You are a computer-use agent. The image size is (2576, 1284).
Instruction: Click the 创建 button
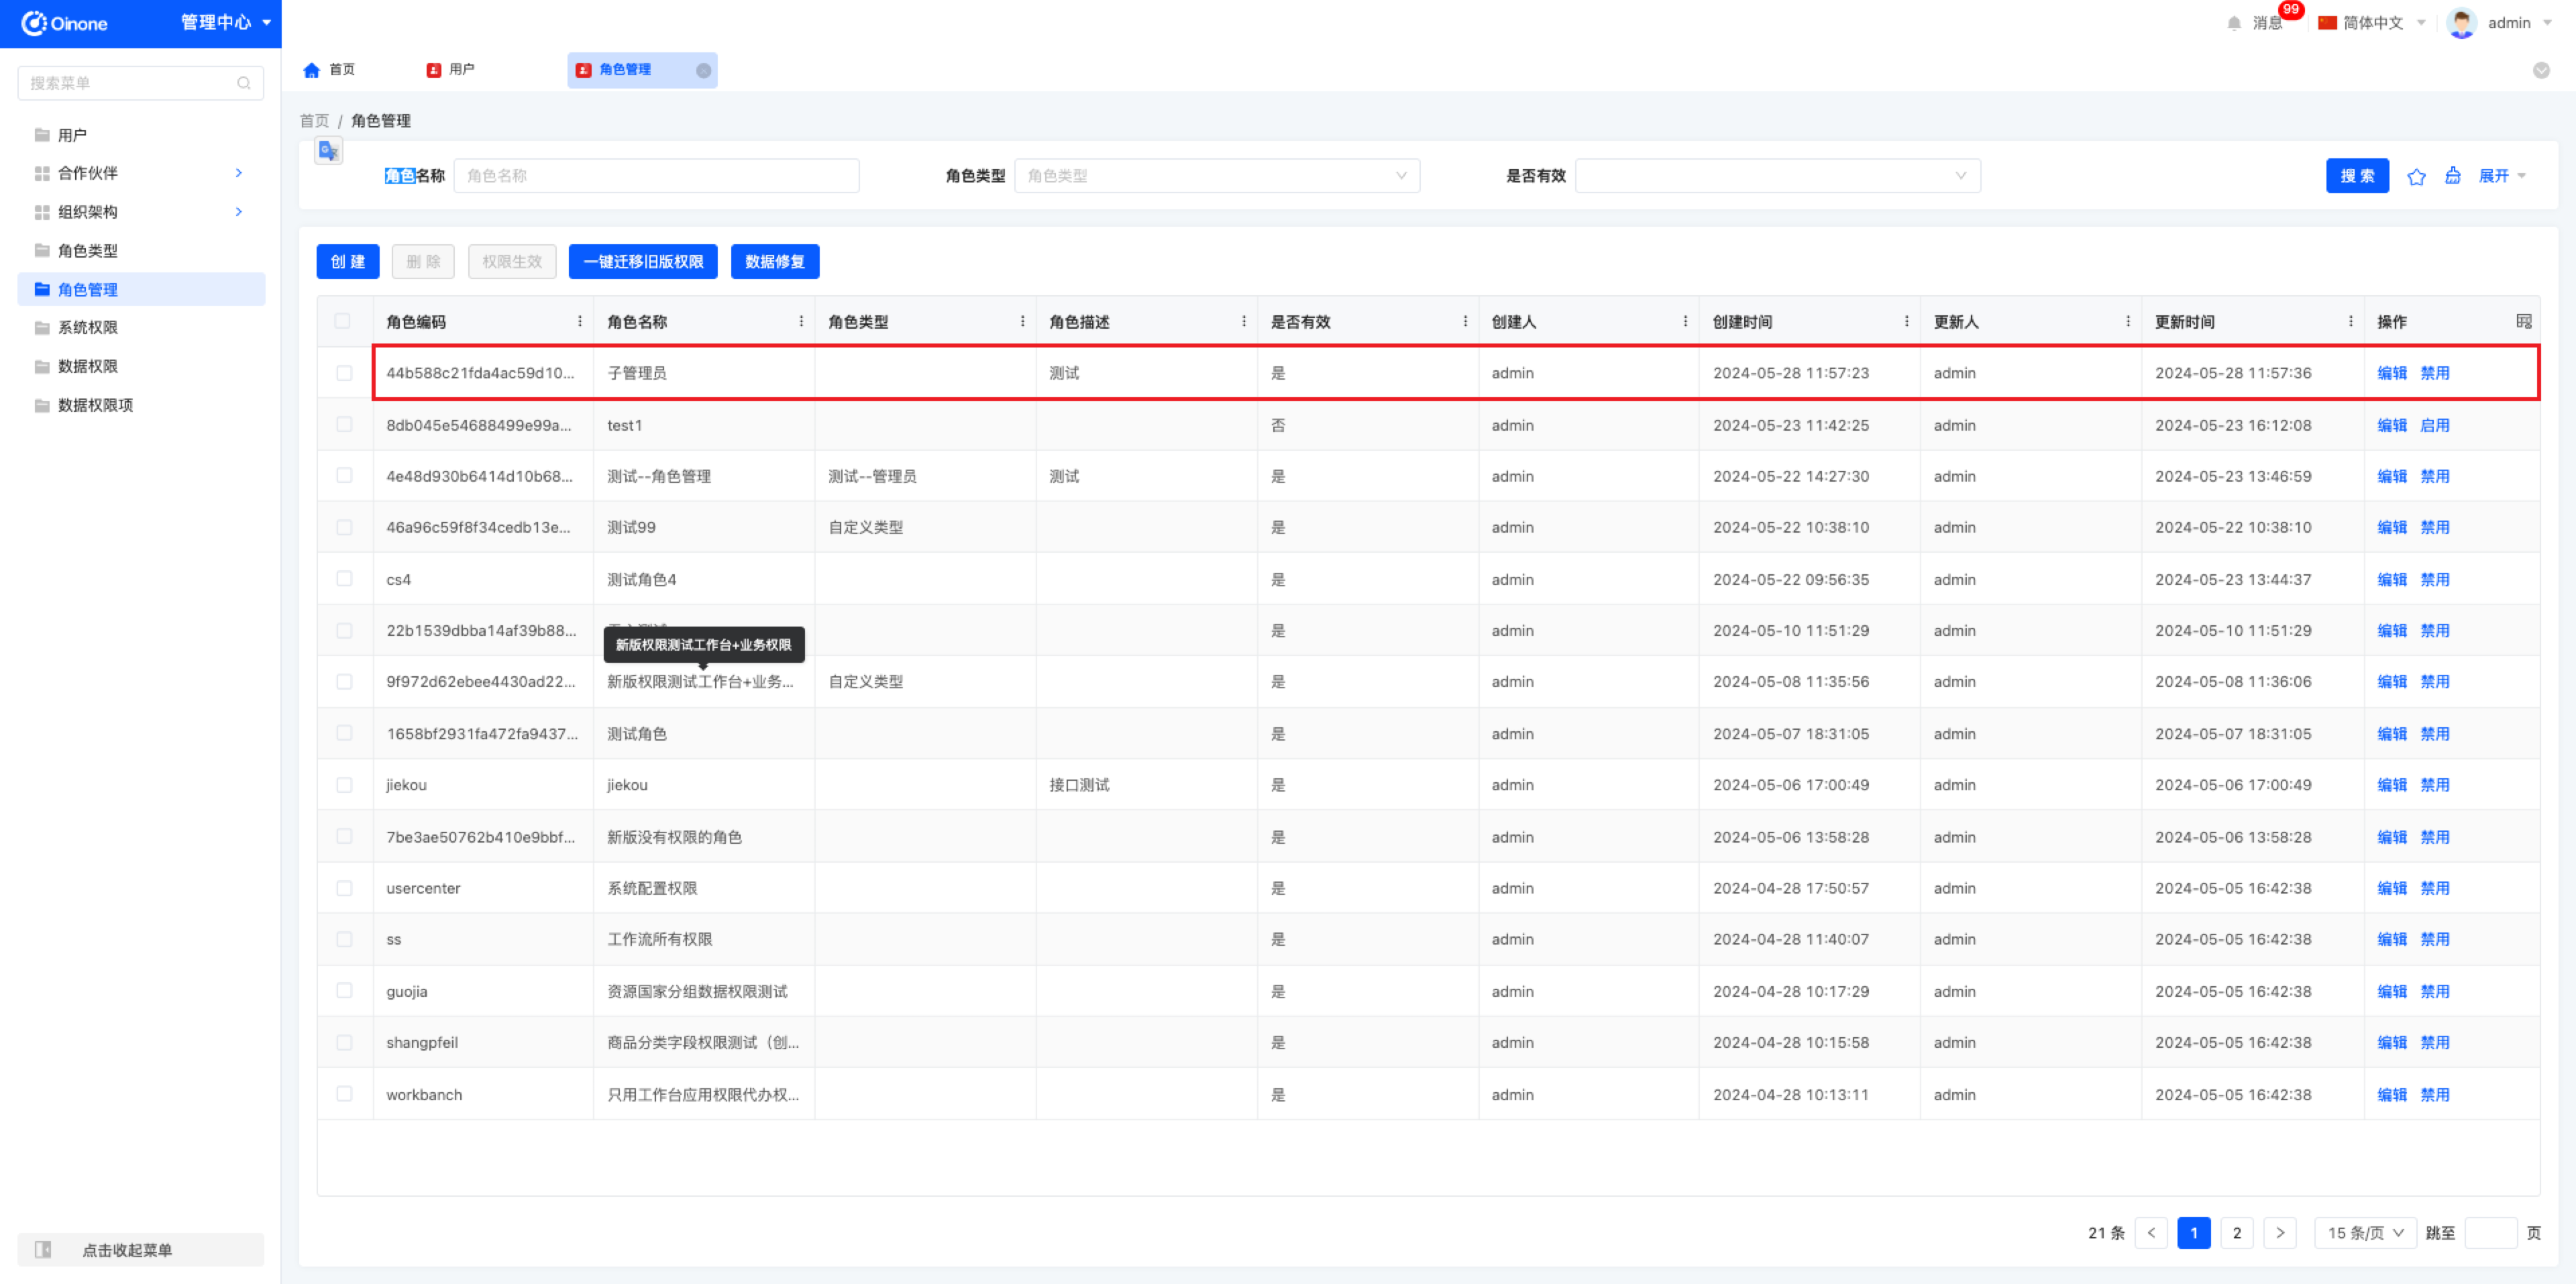pyautogui.click(x=348, y=262)
